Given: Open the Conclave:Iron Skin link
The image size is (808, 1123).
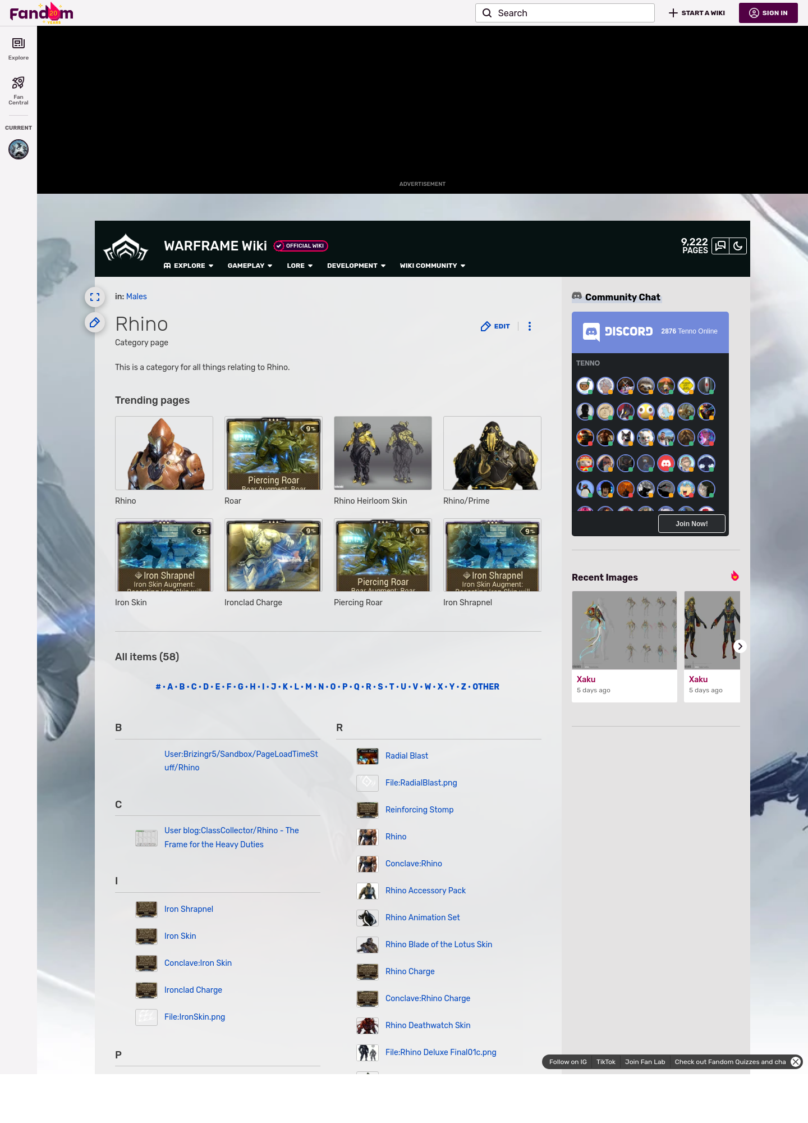Looking at the screenshot, I should pyautogui.click(x=198, y=963).
